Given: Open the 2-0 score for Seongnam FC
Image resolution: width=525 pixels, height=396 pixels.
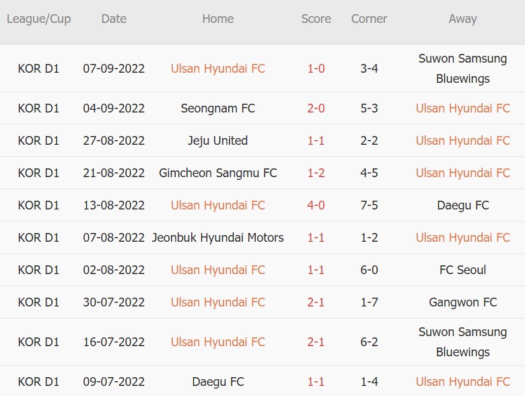Looking at the screenshot, I should coord(316,108).
